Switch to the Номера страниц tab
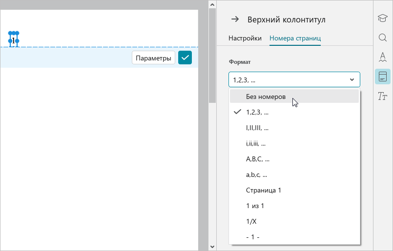 pos(295,39)
